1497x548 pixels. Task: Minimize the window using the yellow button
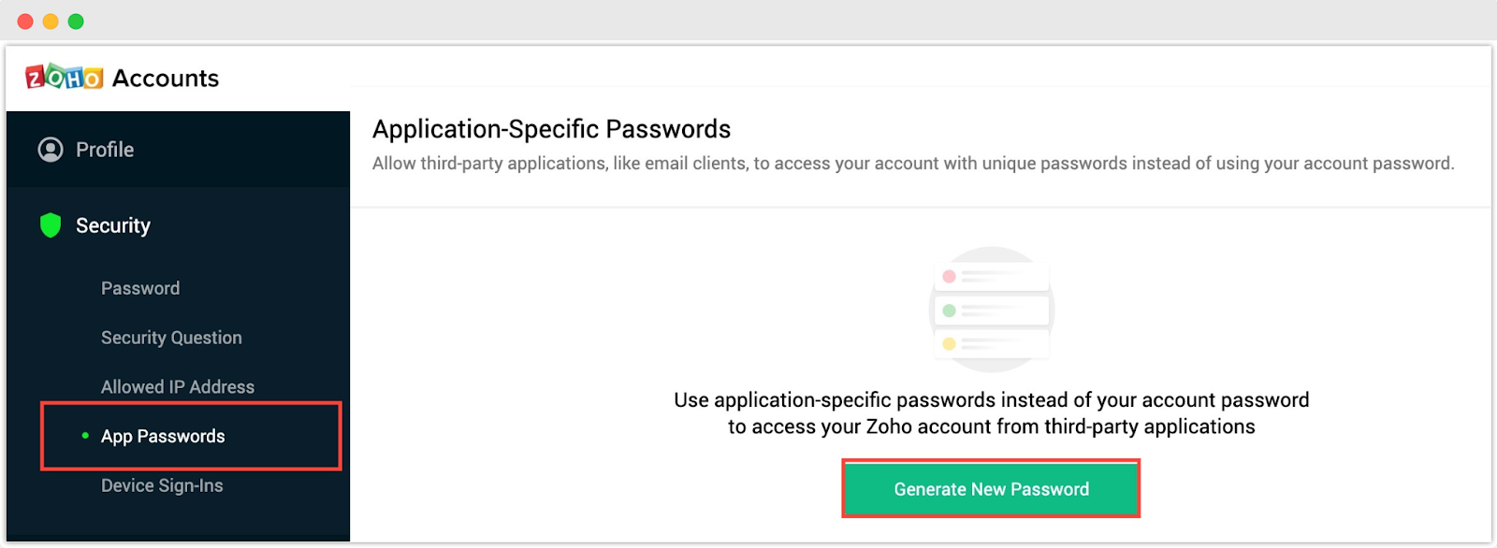51,22
